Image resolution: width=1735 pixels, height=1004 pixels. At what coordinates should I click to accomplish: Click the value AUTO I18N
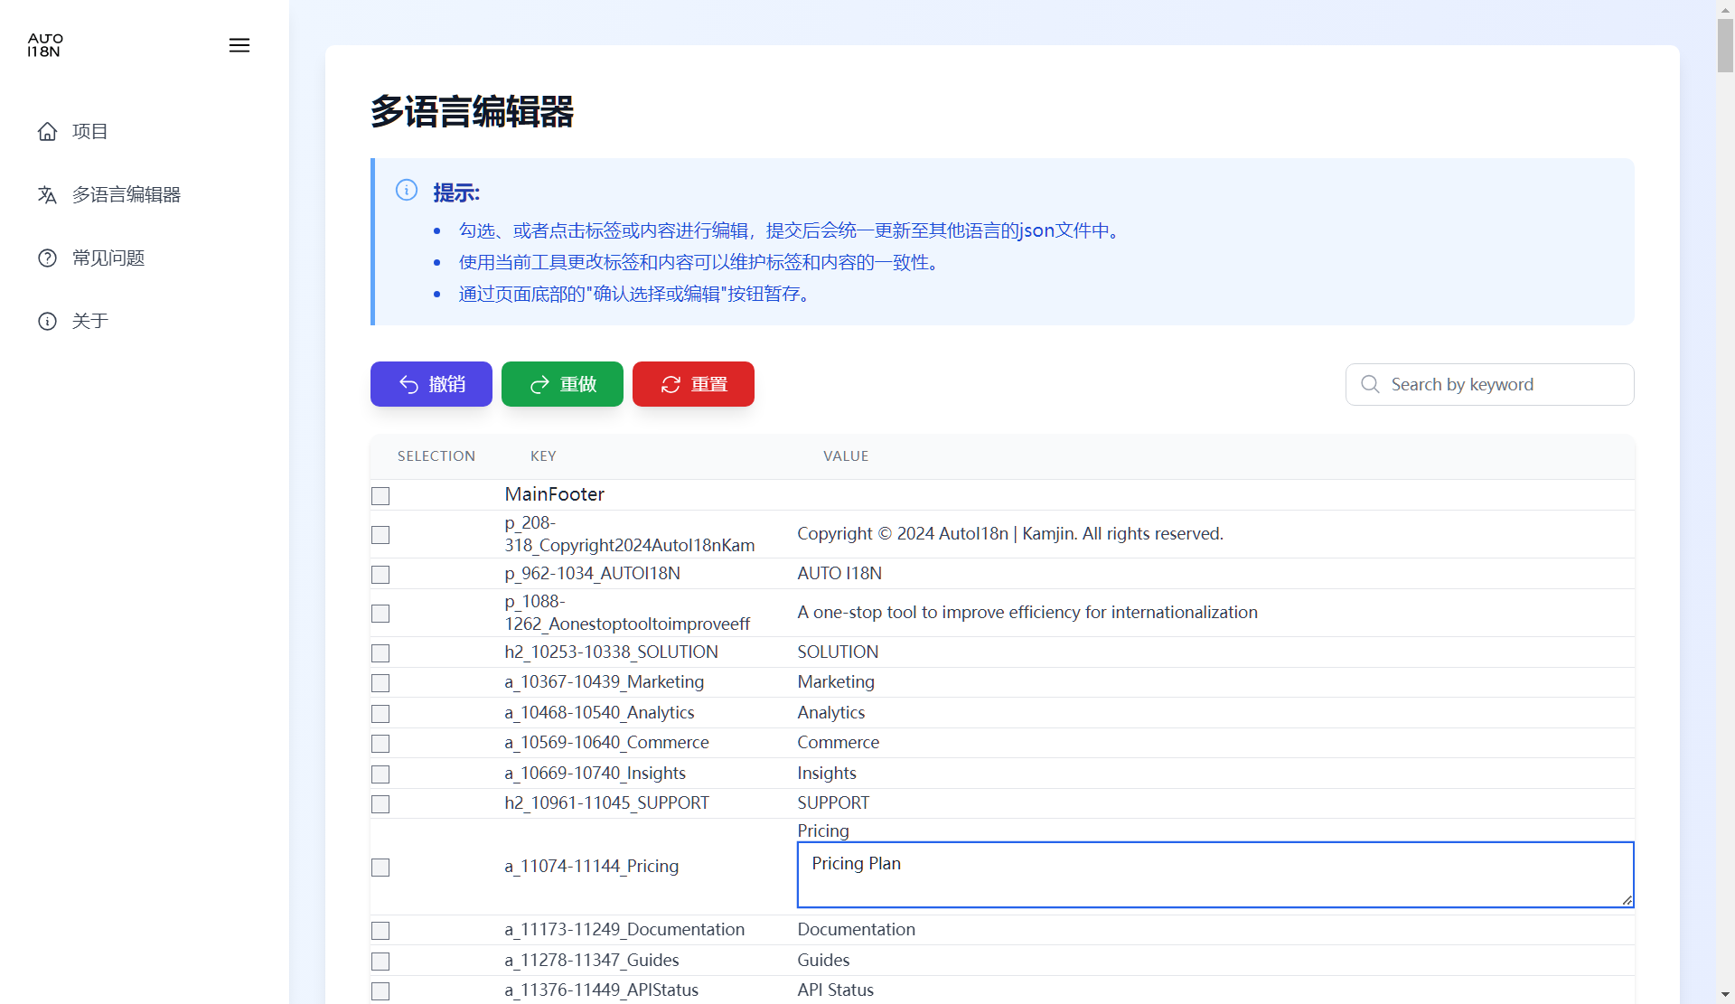pos(839,574)
